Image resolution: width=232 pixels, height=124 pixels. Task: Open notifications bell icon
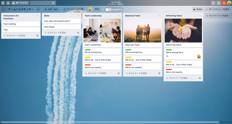[x=224, y=3]
